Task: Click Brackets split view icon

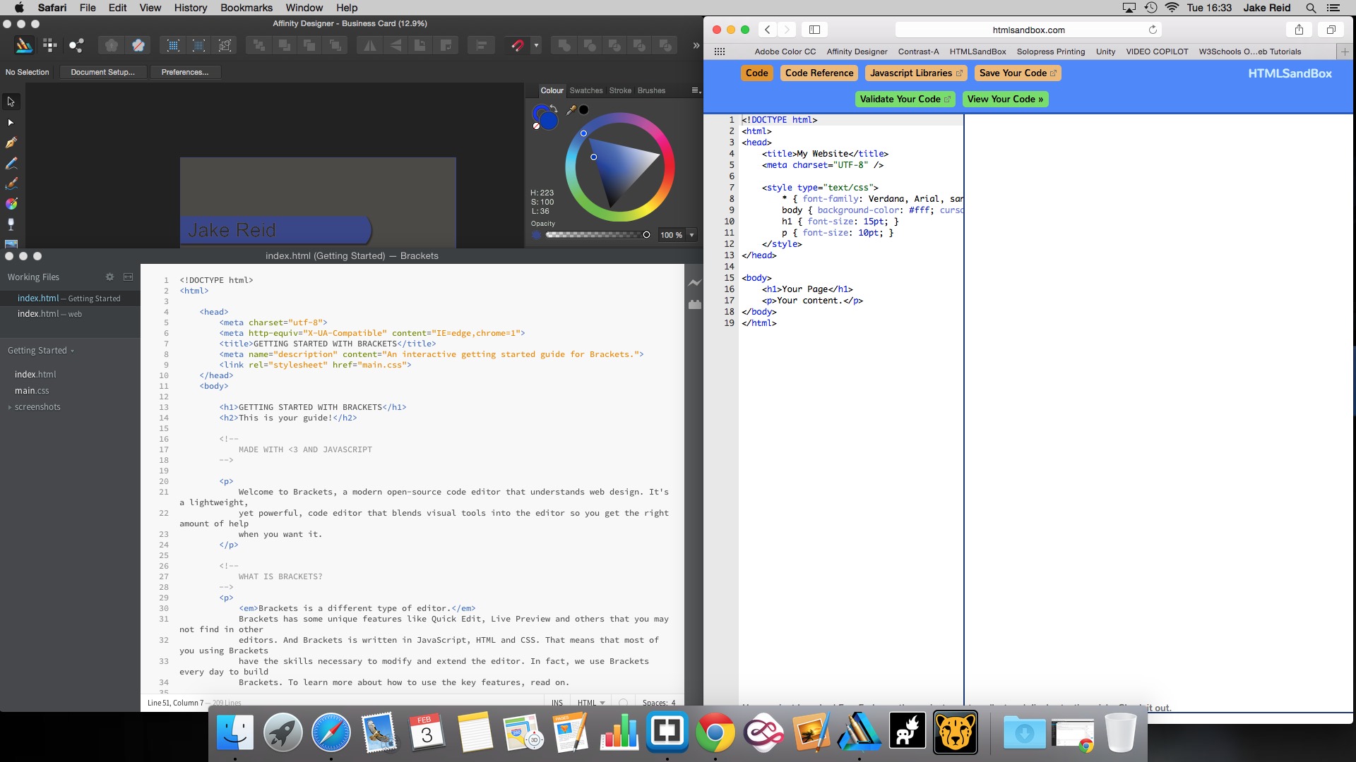Action: (x=128, y=277)
